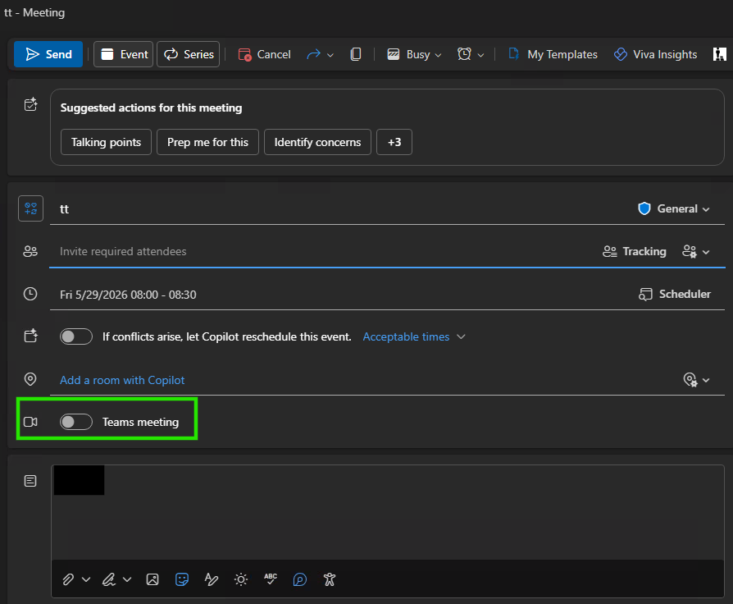
Task: Open the General sensitivity label dropdown
Action: tap(674, 208)
